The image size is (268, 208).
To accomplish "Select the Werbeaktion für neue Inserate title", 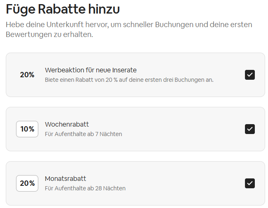I will pos(91,70).
